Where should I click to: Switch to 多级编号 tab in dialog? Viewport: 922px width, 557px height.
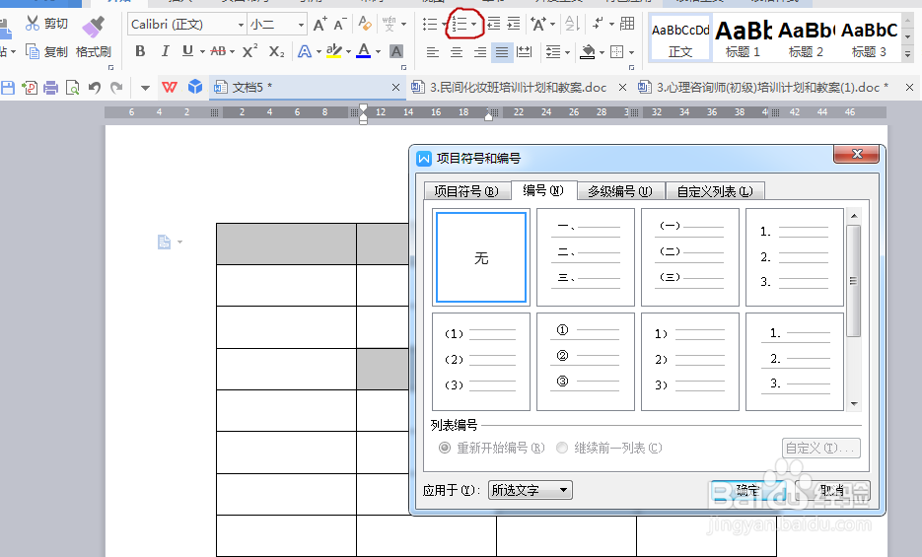coord(620,191)
